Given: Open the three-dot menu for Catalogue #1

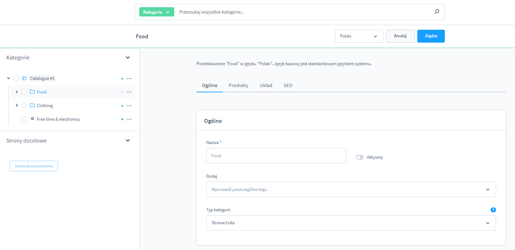Looking at the screenshot, I should (x=129, y=78).
